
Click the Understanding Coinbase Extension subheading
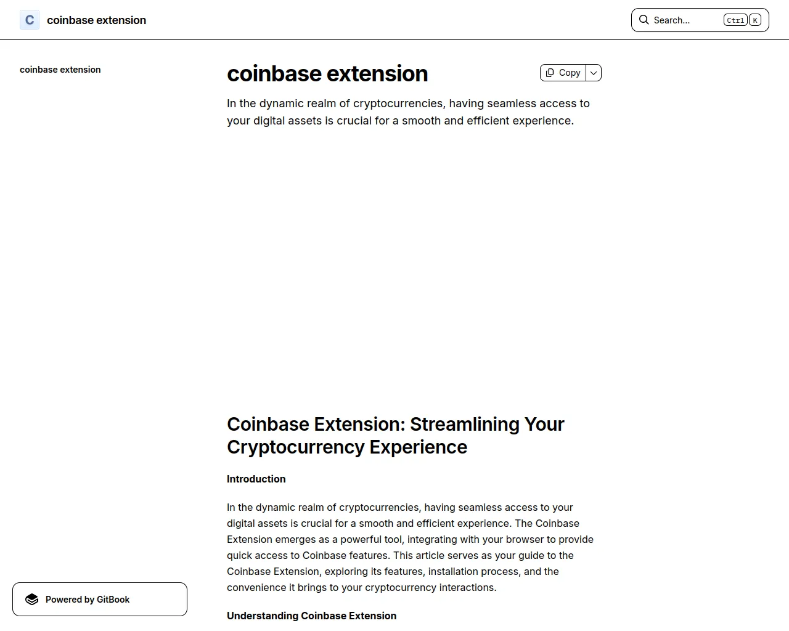tap(311, 616)
